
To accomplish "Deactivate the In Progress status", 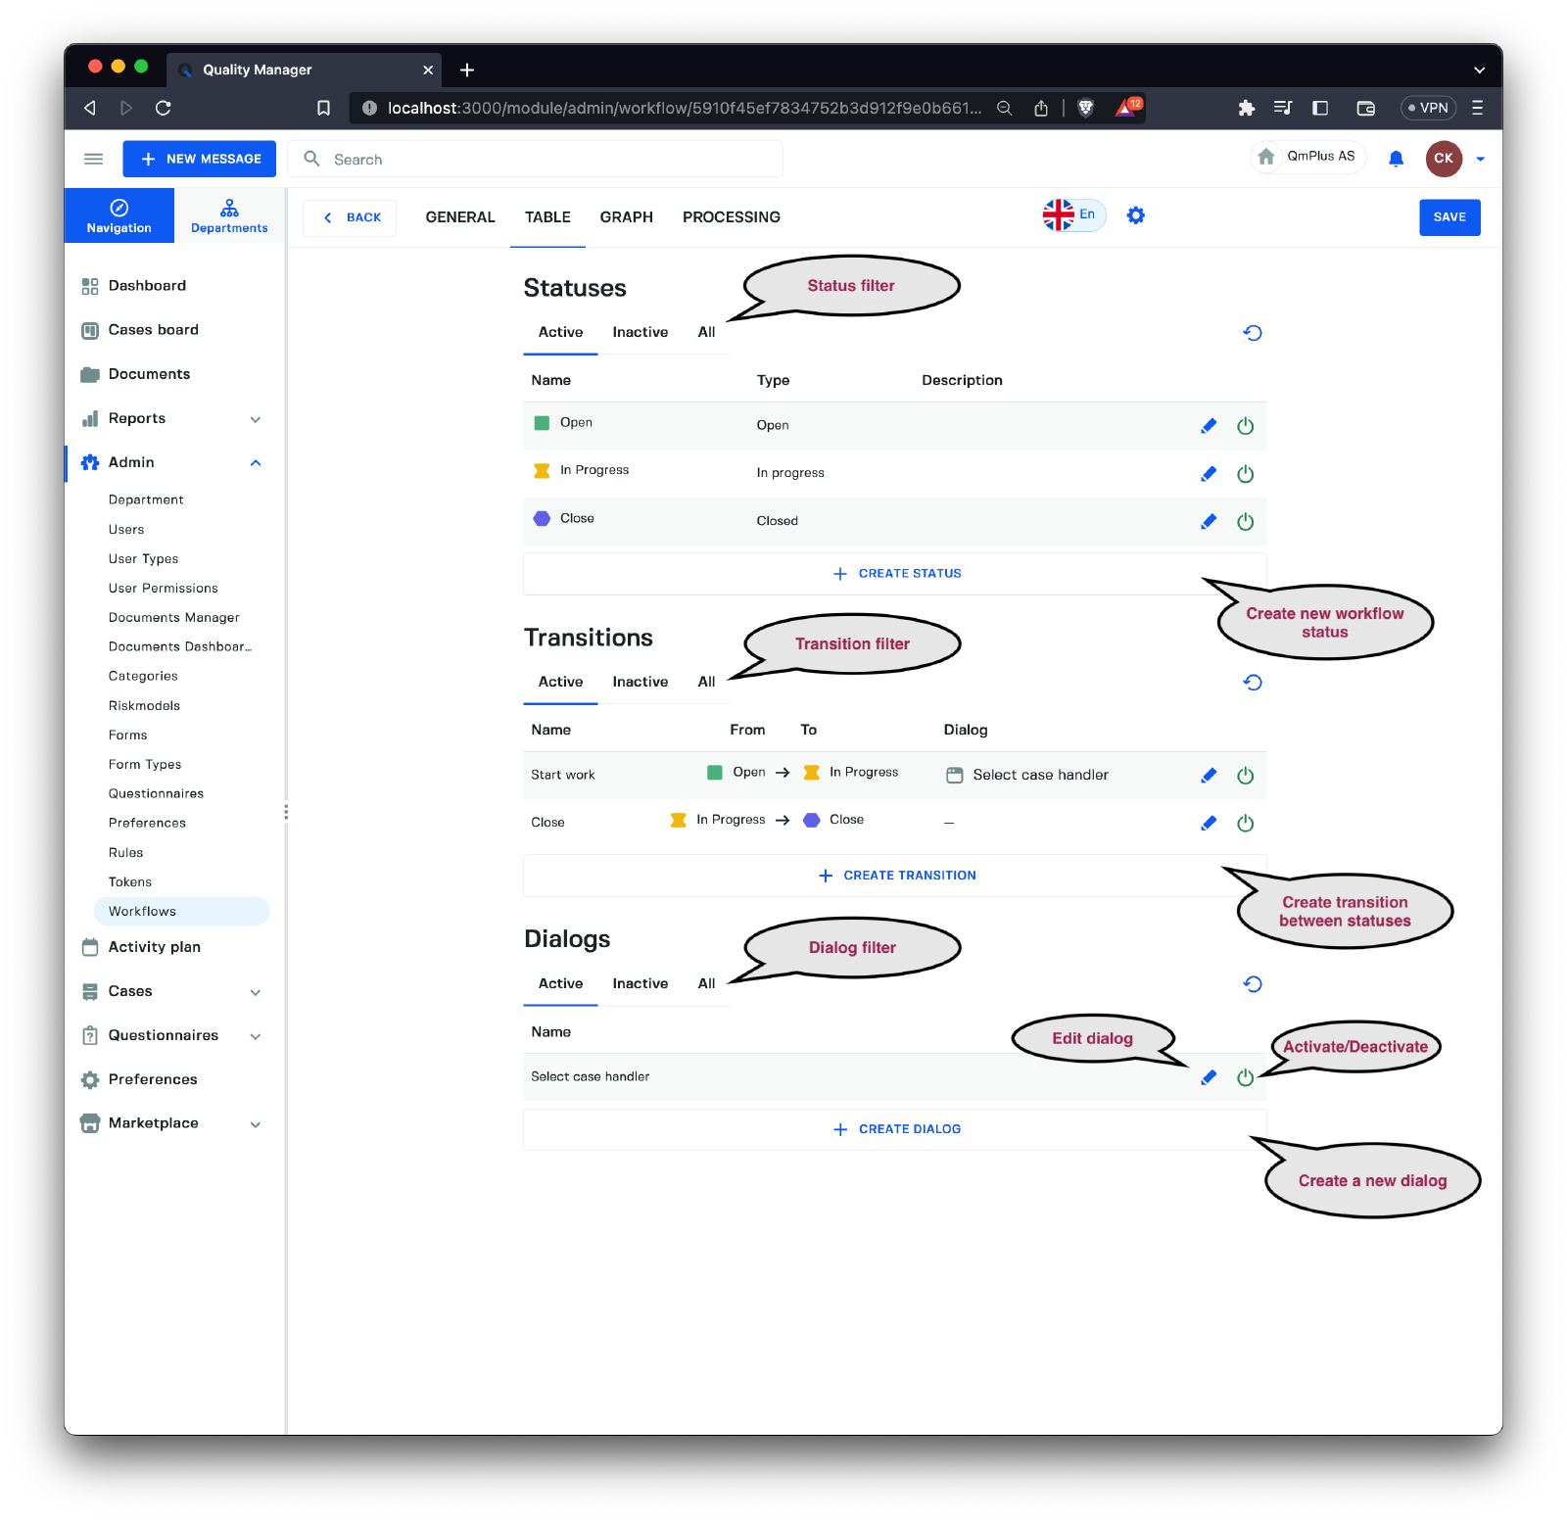I will point(1245,474).
